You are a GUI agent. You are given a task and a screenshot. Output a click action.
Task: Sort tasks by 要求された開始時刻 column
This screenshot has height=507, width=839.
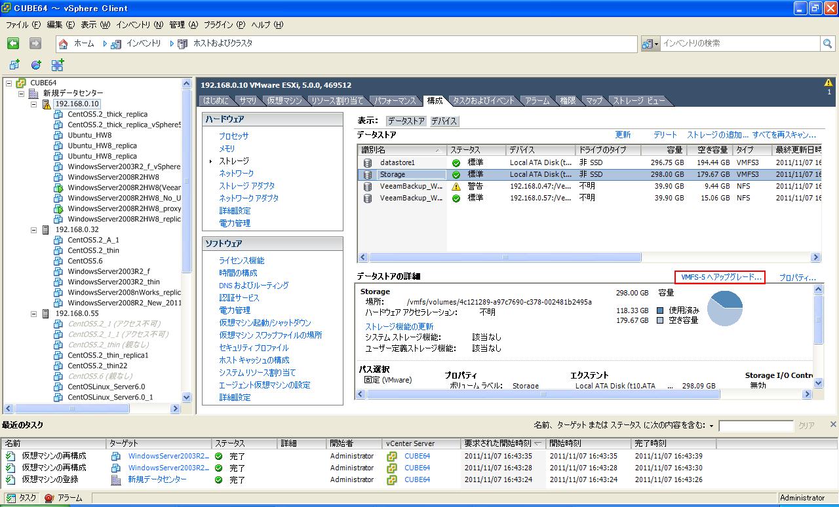click(x=504, y=443)
